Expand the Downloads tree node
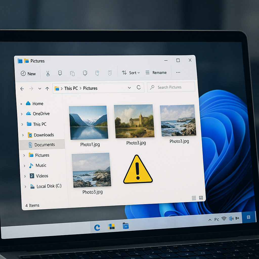Screen dimensions: 259x259 pyautogui.click(x=23, y=135)
